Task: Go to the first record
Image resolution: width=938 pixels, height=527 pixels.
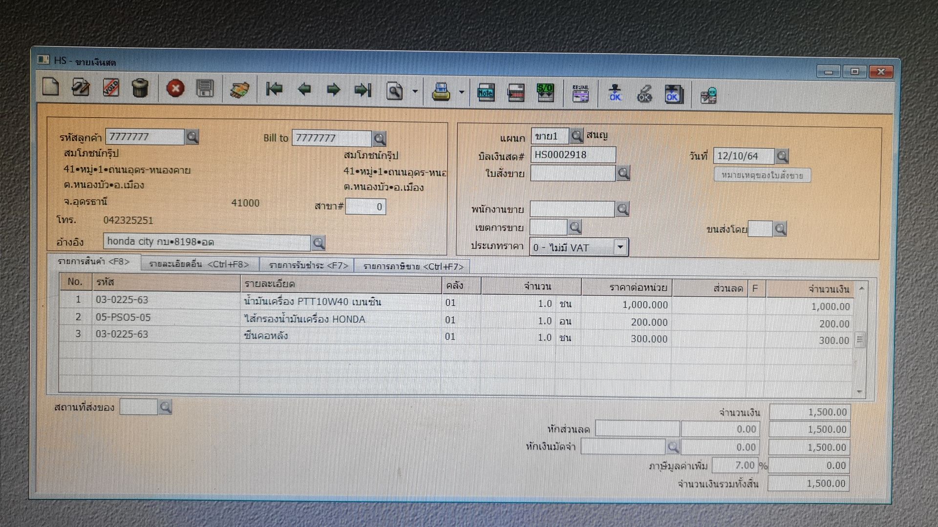Action: point(274,89)
